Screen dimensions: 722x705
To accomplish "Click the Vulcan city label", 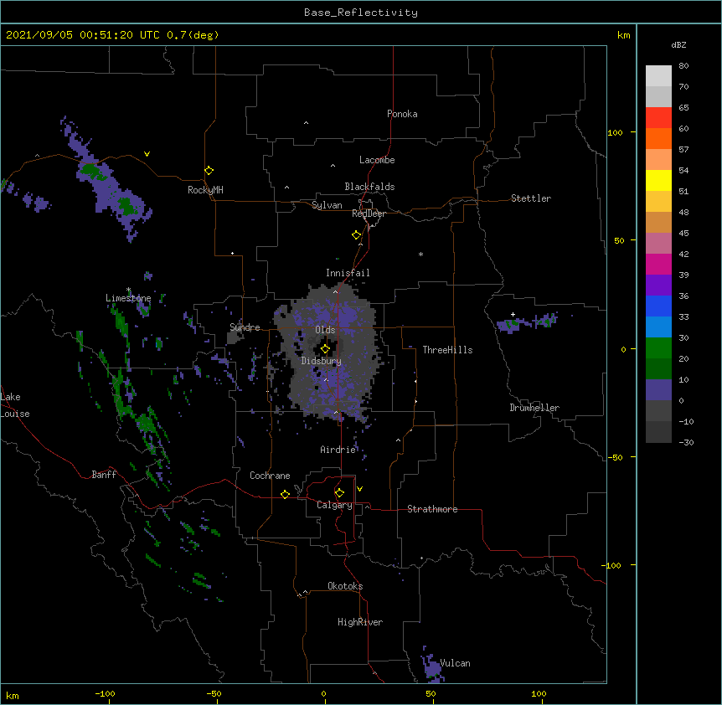I will (x=455, y=663).
